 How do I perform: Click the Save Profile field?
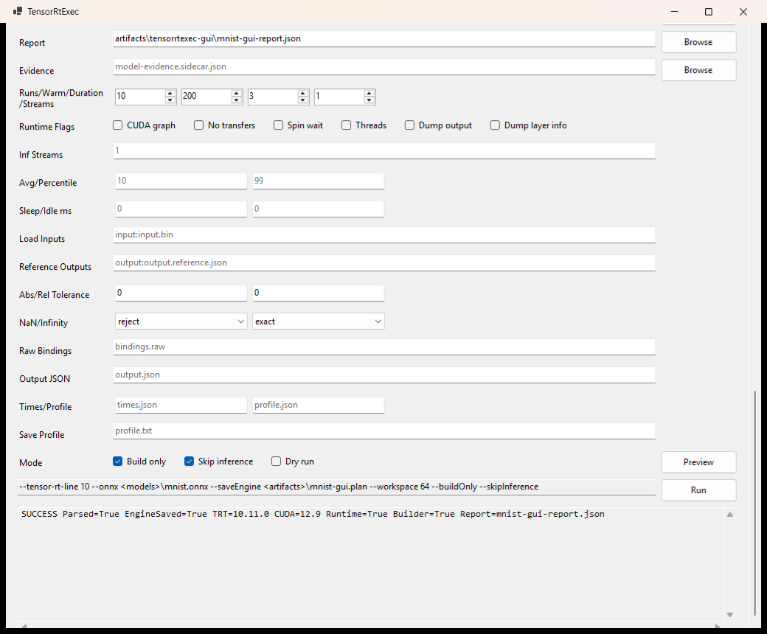click(384, 431)
